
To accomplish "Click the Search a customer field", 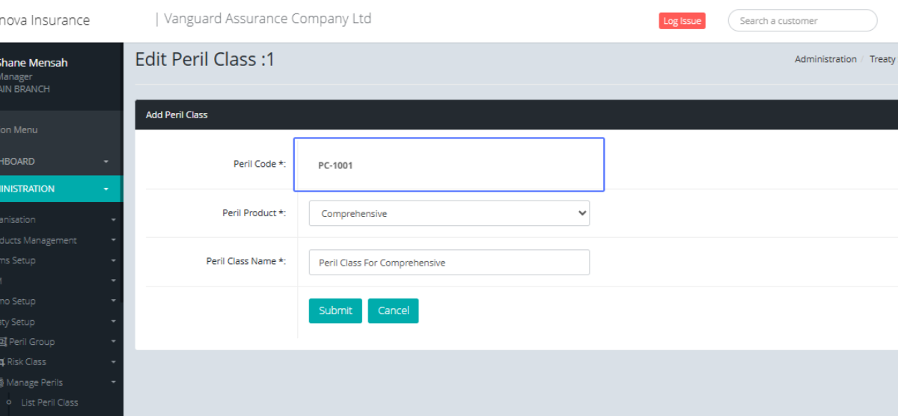I will tap(802, 21).
